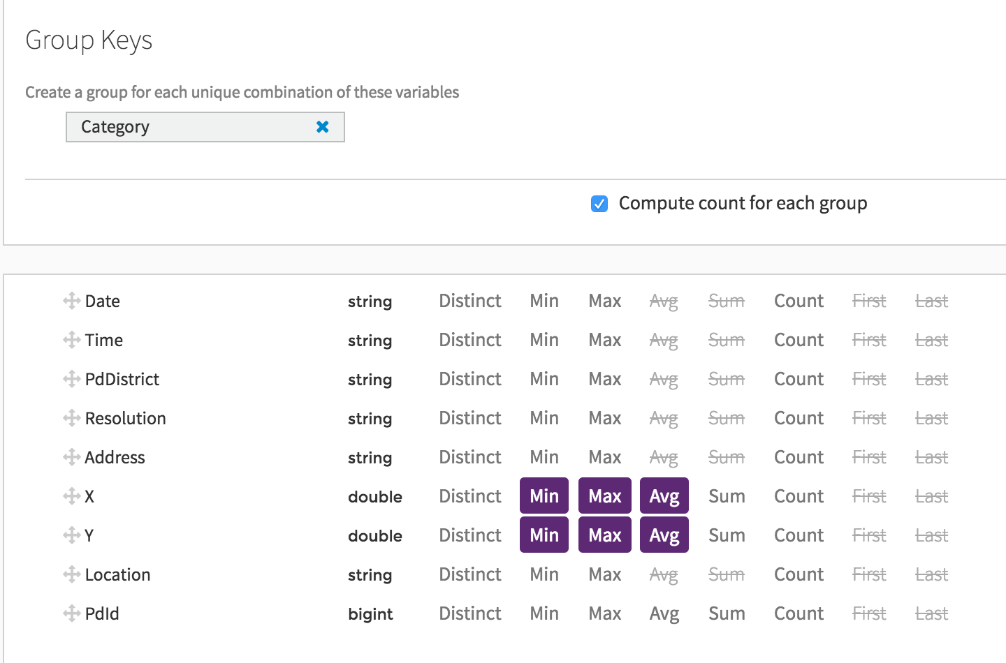Enable Count for PdDistrict column
The width and height of the screenshot is (1006, 663).
coord(799,379)
